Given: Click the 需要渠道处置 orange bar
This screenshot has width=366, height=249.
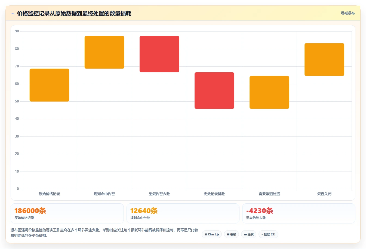Looking at the screenshot, I should pyautogui.click(x=269, y=92).
